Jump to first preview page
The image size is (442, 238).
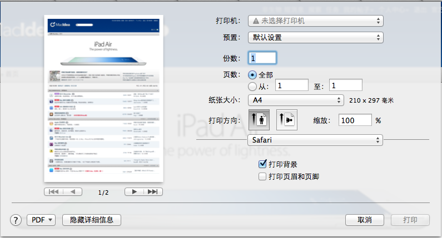[53, 191]
